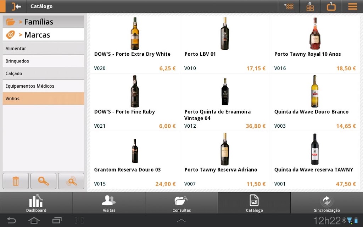Expand the bottom system bar chevron
363x227 pixels.
pyautogui.click(x=181, y=221)
